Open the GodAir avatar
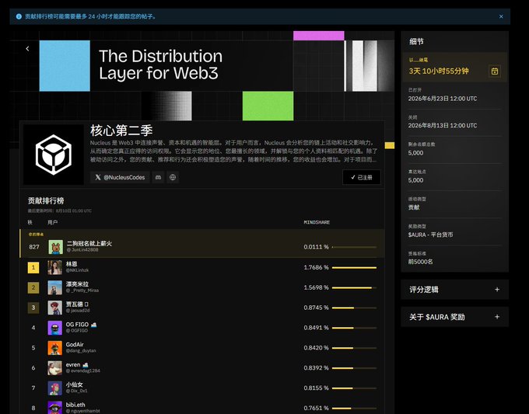Viewport: 529px width, 414px height. (54, 348)
